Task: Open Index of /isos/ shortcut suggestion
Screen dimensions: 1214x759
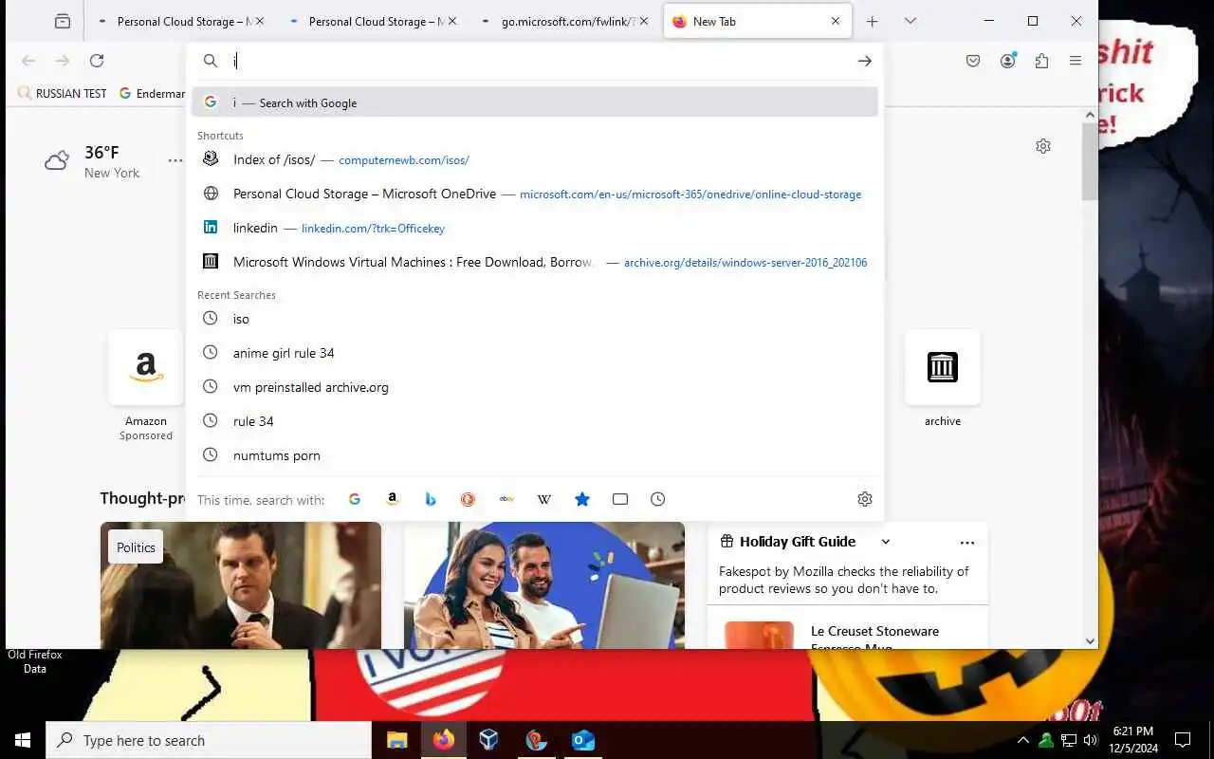Action: [x=535, y=159]
